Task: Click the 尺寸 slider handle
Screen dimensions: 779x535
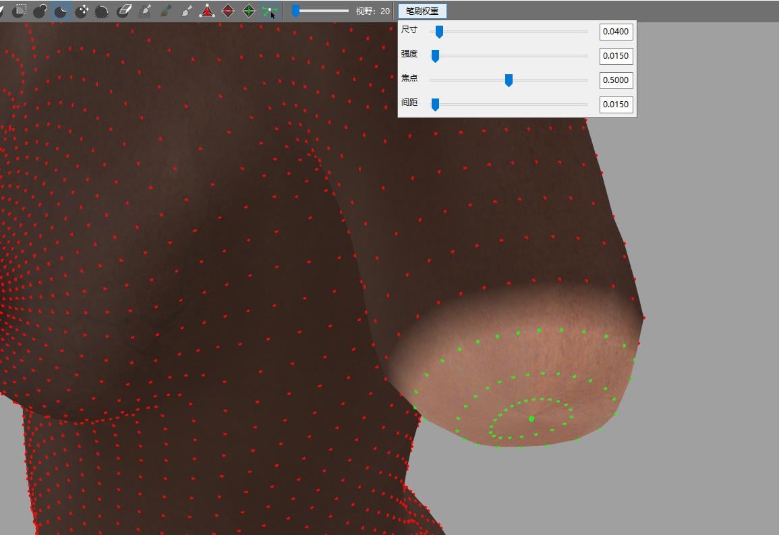Action: (439, 32)
